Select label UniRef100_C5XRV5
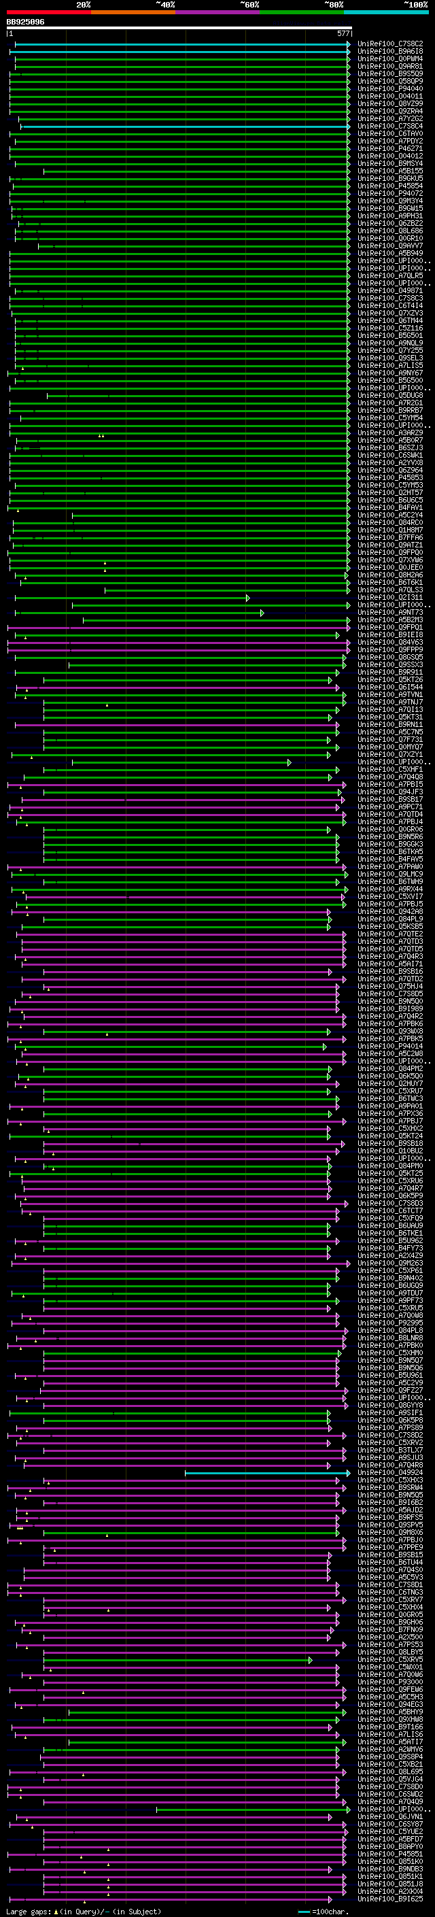 click(x=390, y=1660)
